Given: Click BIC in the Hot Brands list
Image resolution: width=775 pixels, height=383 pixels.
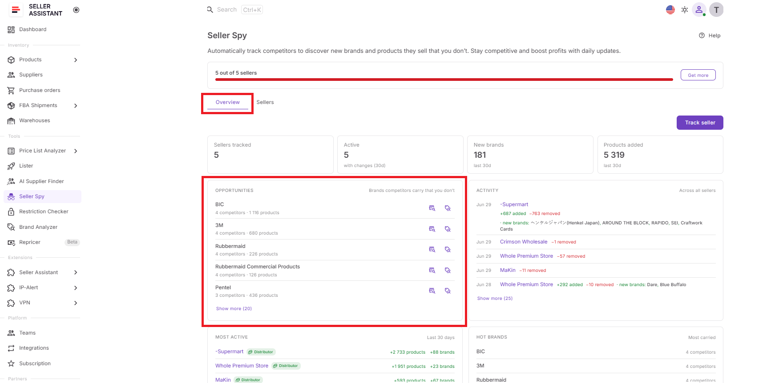Looking at the screenshot, I should point(480,351).
